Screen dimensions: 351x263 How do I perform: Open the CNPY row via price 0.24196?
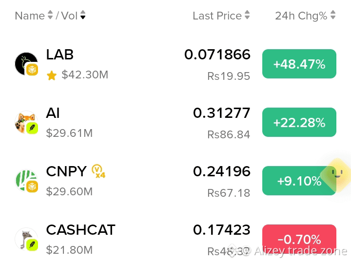click(222, 171)
